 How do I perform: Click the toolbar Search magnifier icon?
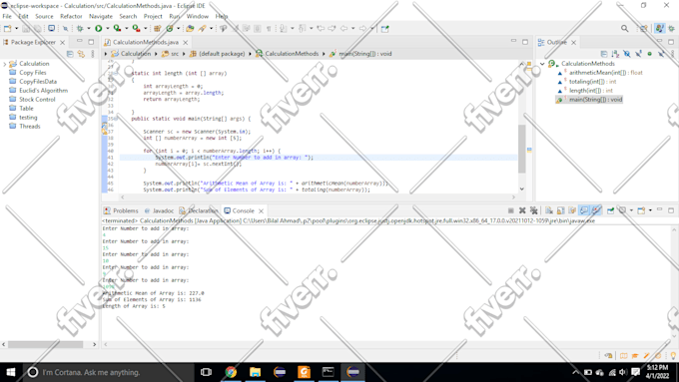[x=624, y=28]
